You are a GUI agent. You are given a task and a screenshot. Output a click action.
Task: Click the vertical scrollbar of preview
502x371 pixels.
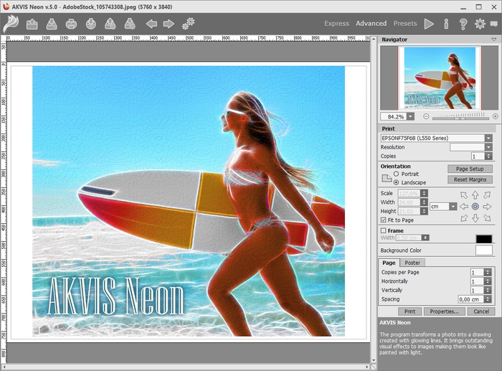point(374,199)
